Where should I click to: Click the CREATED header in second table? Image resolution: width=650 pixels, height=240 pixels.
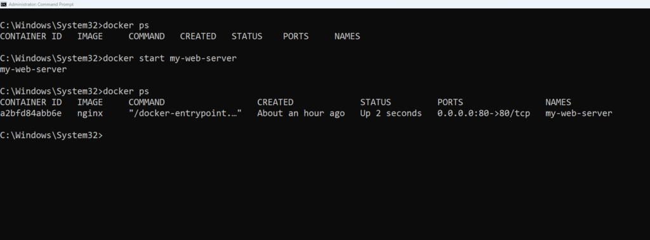[x=275, y=102]
